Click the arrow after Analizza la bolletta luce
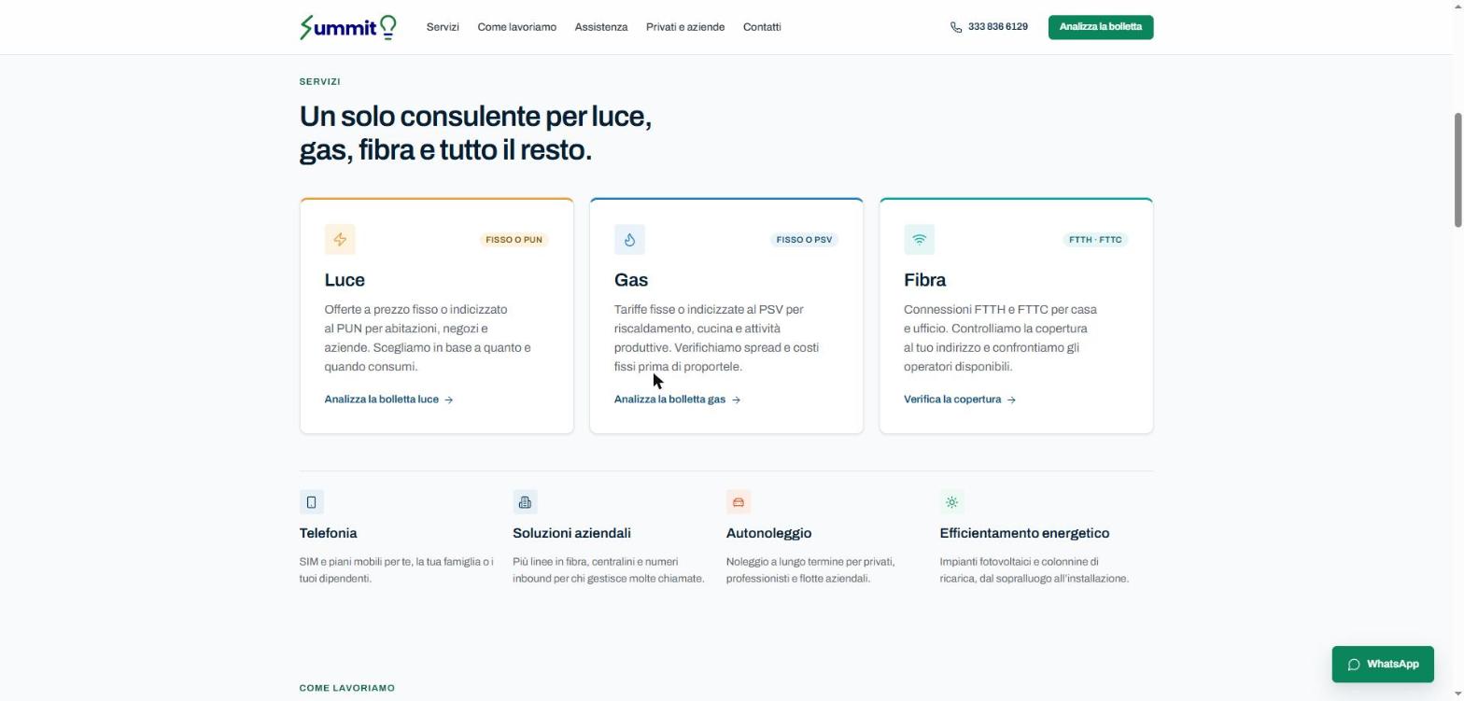This screenshot has height=701, width=1464. coord(449,400)
